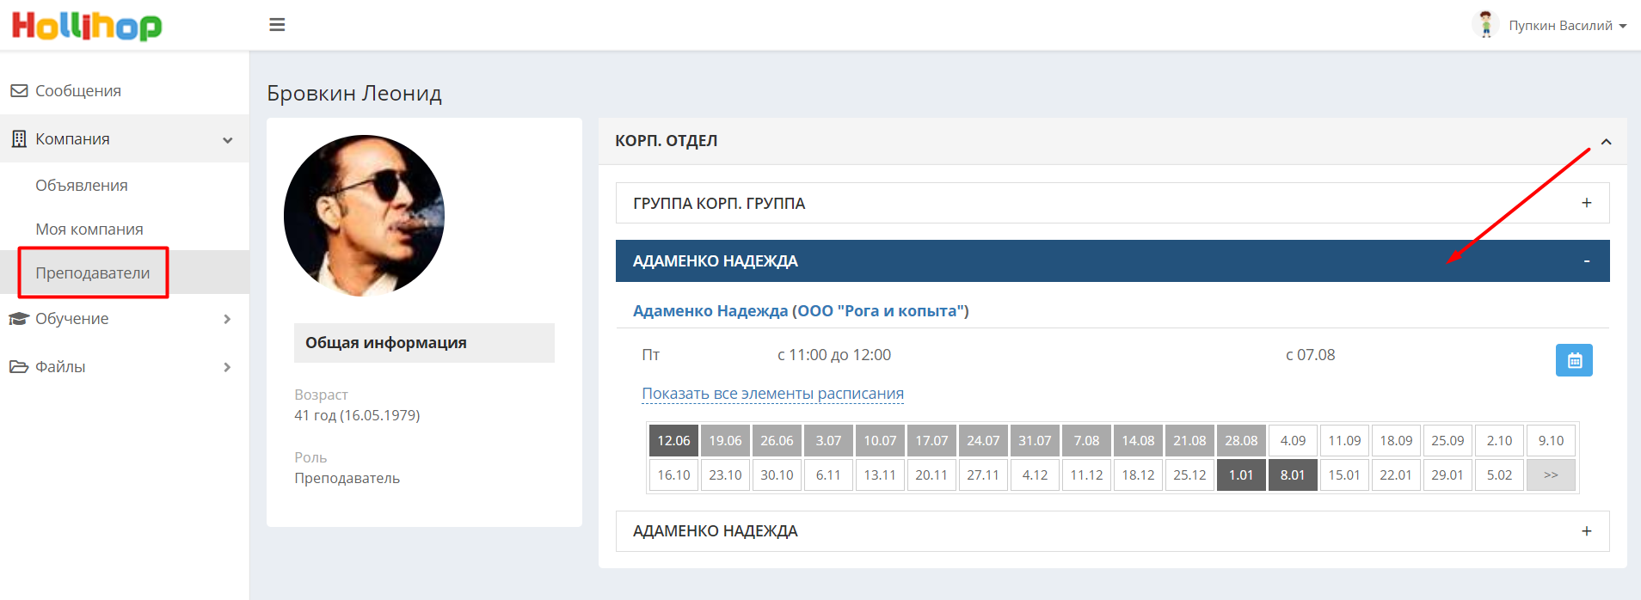The width and height of the screenshot is (1641, 600).
Task: Select lesson date 5.02
Action: click(x=1499, y=475)
